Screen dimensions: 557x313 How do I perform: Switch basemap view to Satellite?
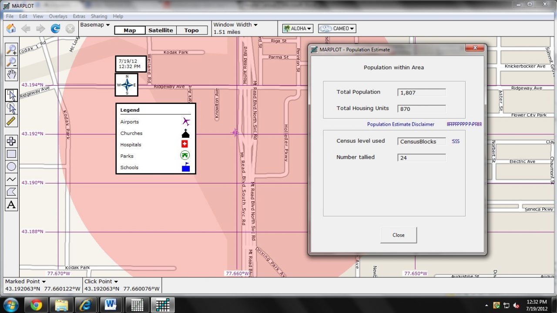tap(161, 30)
